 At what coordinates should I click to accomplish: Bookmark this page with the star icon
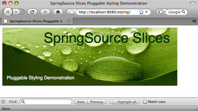pyautogui.click(x=141, y=12)
